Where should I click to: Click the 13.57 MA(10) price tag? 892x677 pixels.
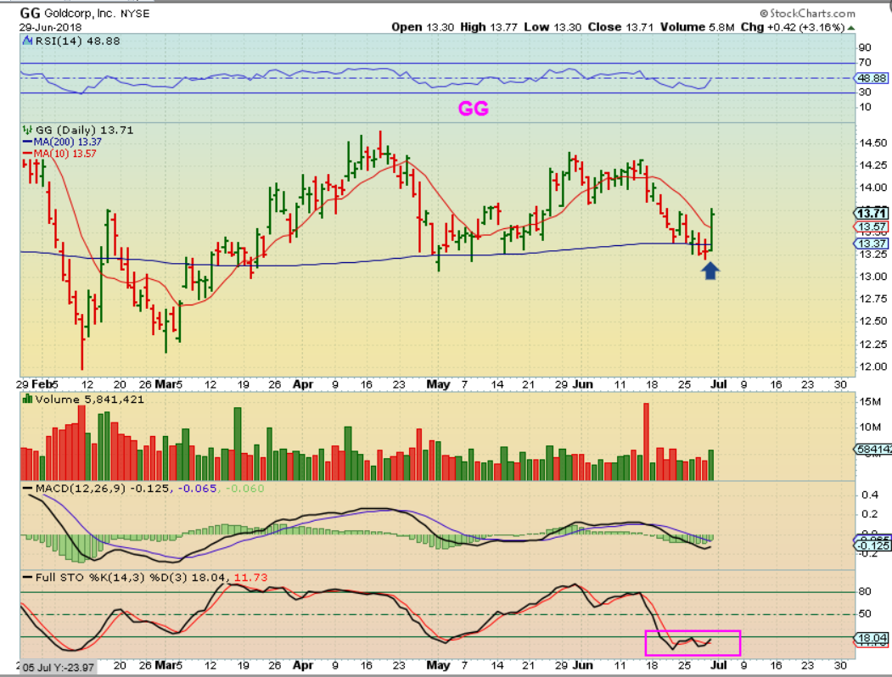point(872,227)
